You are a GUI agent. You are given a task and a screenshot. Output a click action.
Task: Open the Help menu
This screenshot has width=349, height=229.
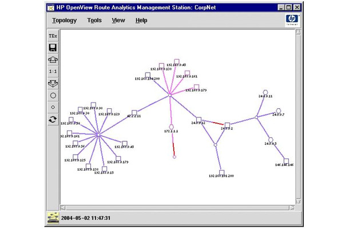pyautogui.click(x=141, y=20)
